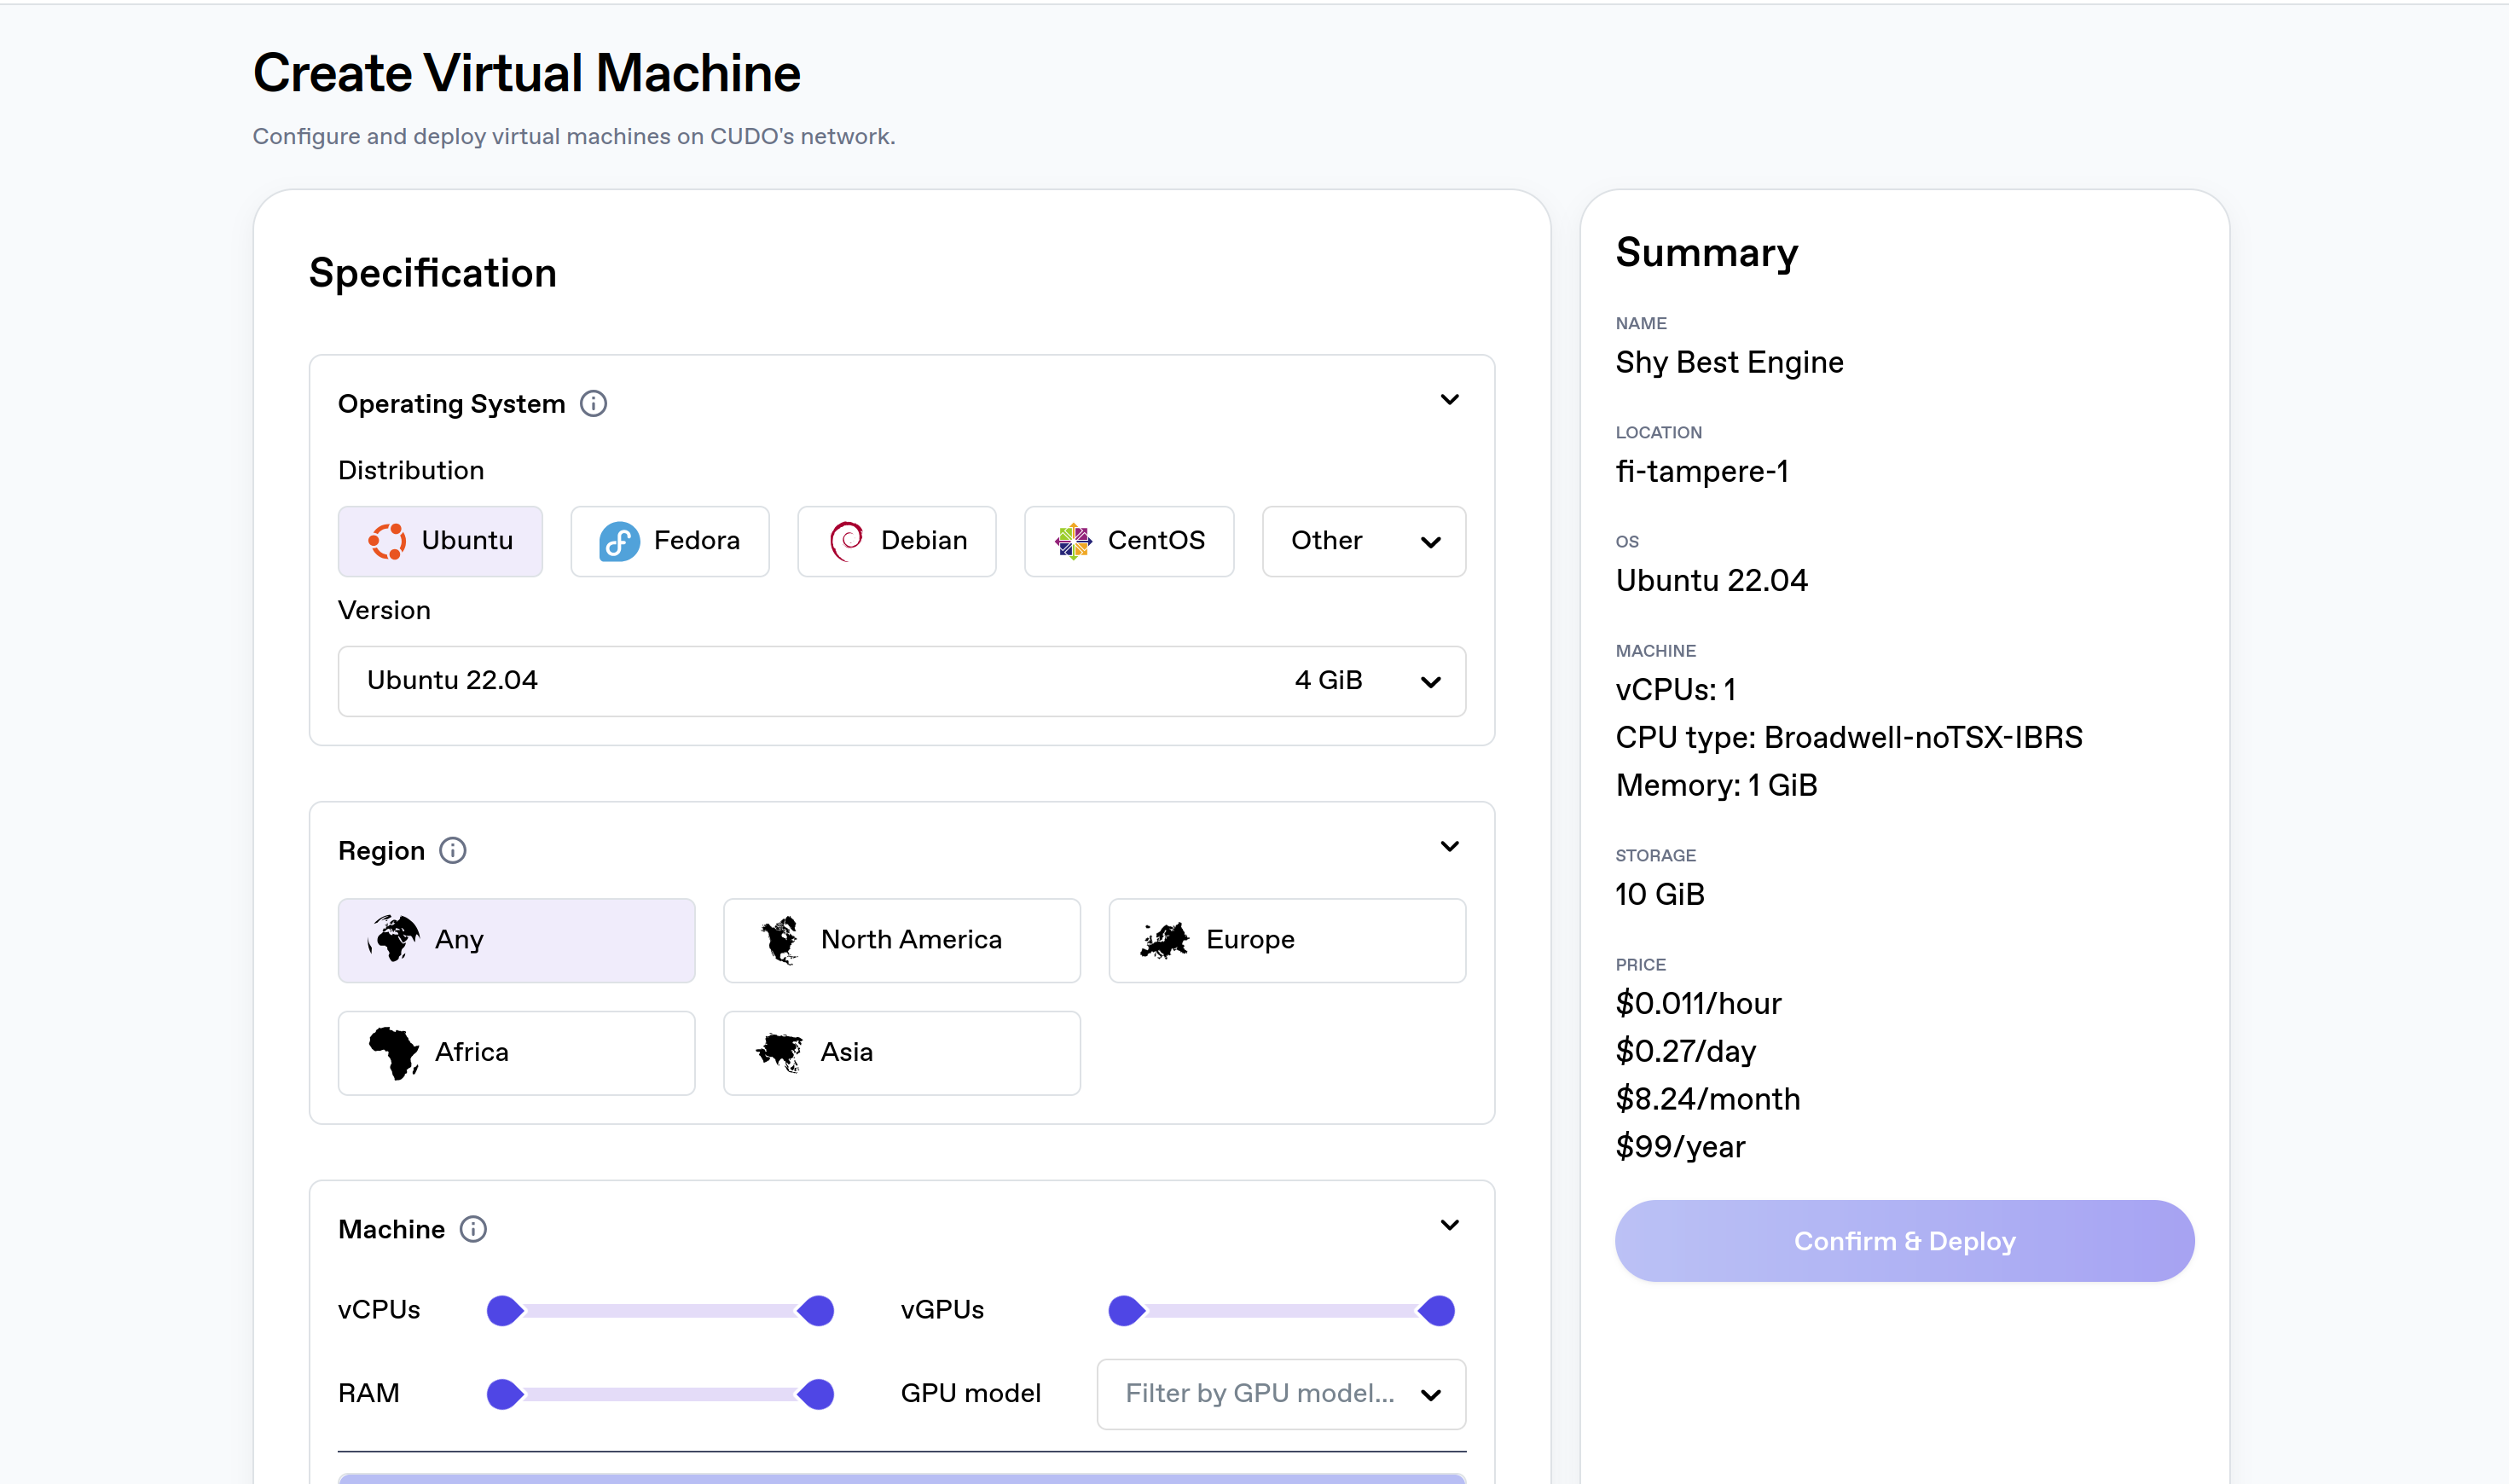Select the CentOS distribution icon
The width and height of the screenshot is (2509, 1484).
pyautogui.click(x=1074, y=541)
